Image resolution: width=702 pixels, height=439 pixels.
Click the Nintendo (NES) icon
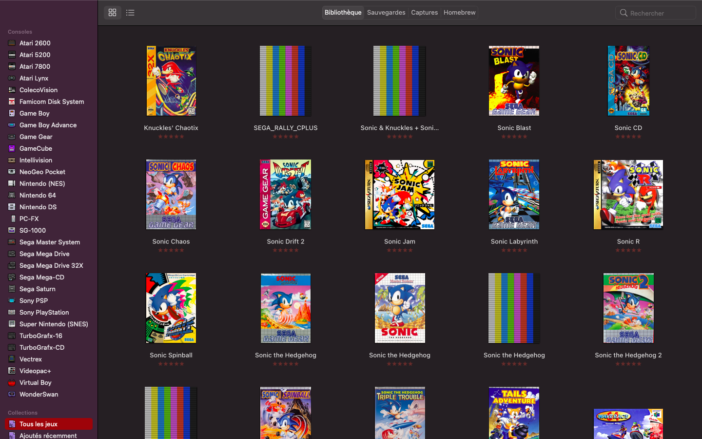[12, 183]
